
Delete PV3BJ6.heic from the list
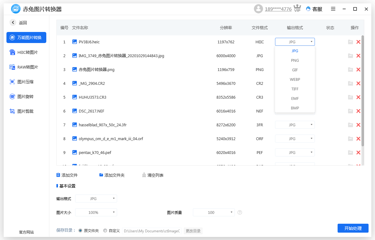(358, 42)
